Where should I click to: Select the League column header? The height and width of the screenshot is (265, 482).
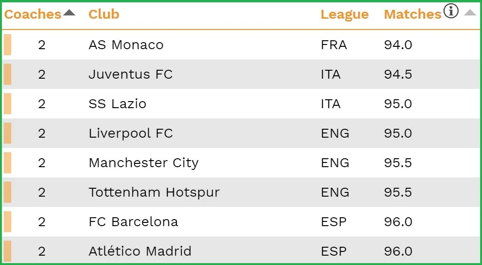click(x=344, y=15)
